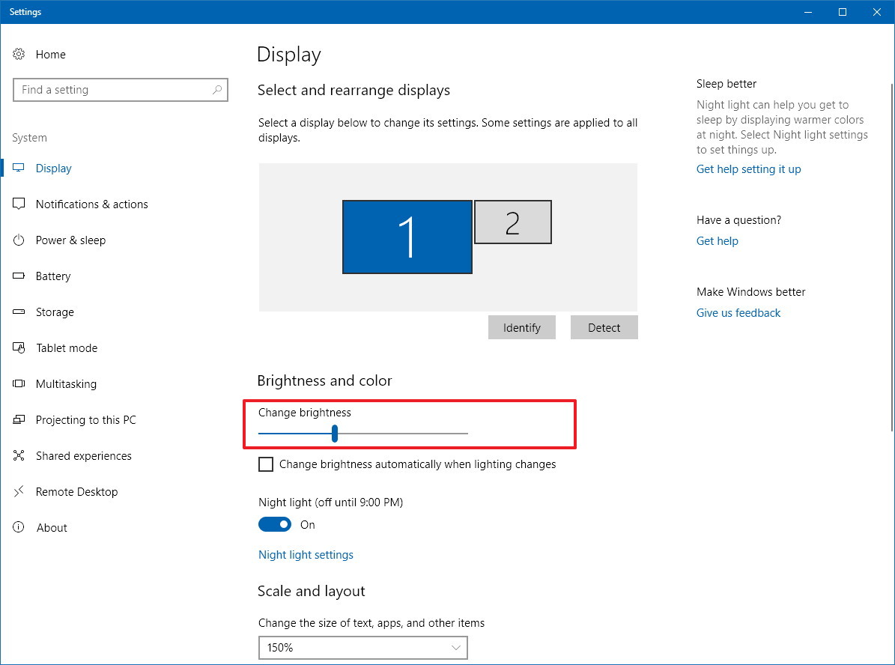Select the Display entry in sidebar
This screenshot has height=665, width=895.
pyautogui.click(x=54, y=168)
